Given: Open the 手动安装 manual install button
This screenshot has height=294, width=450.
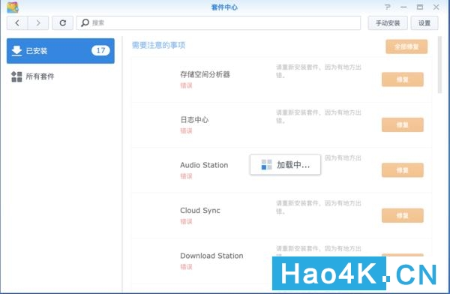Looking at the screenshot, I should [x=388, y=23].
